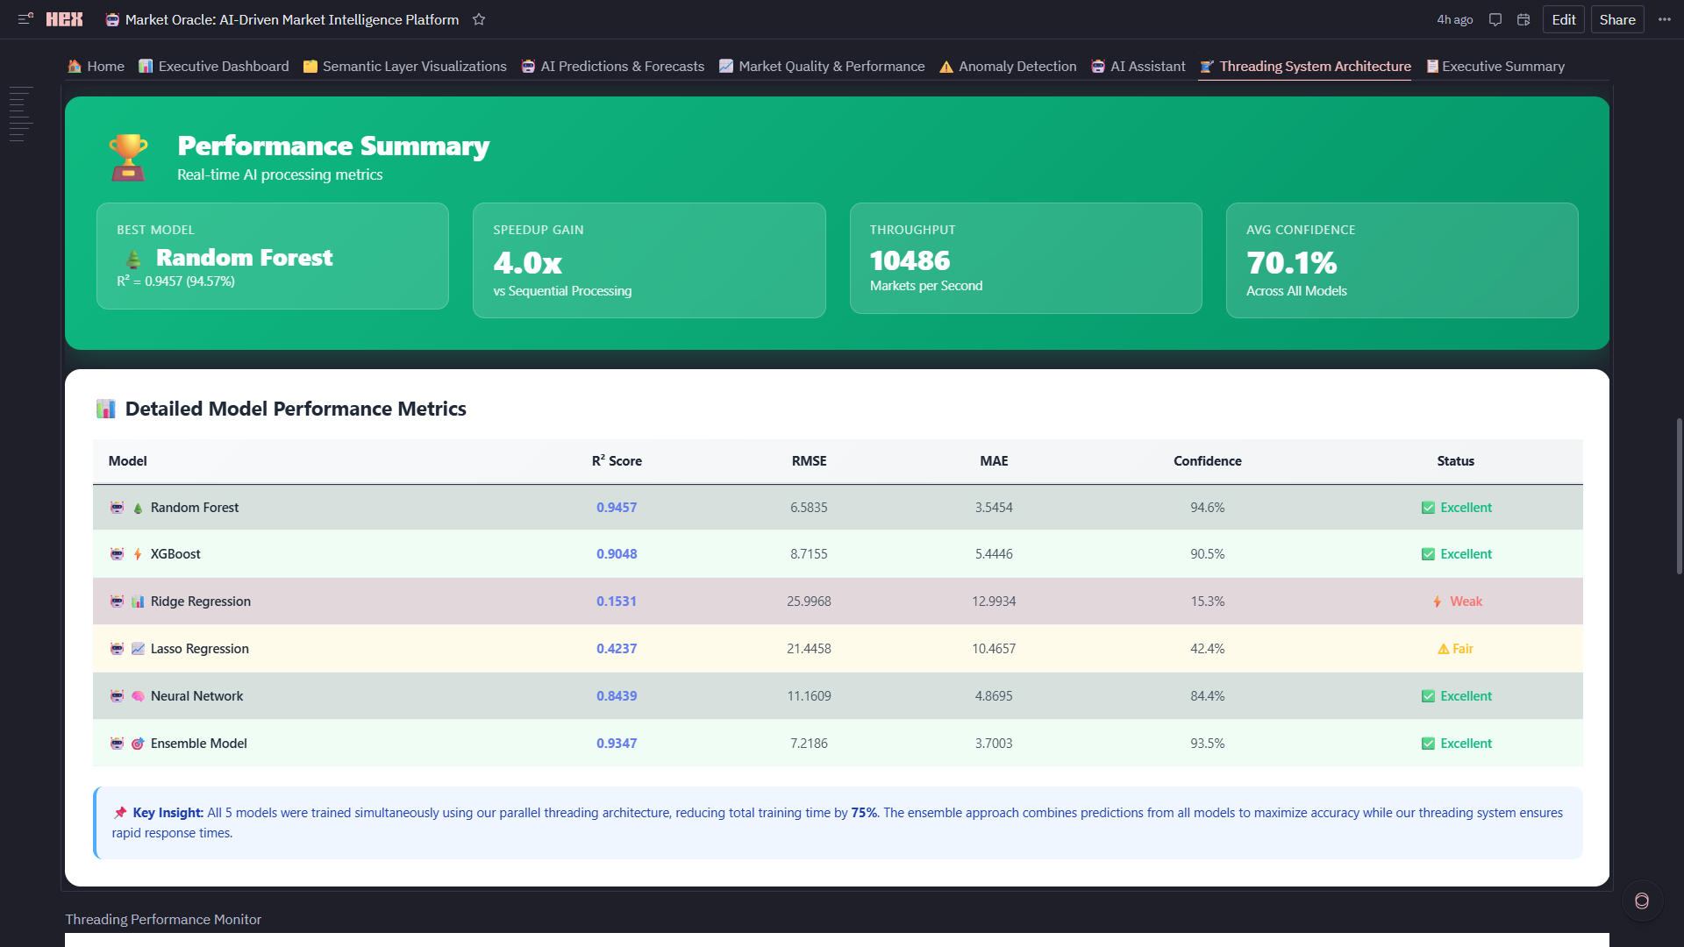1684x947 pixels.
Task: Open the sidebar toggle menu icon
Action: click(x=25, y=18)
